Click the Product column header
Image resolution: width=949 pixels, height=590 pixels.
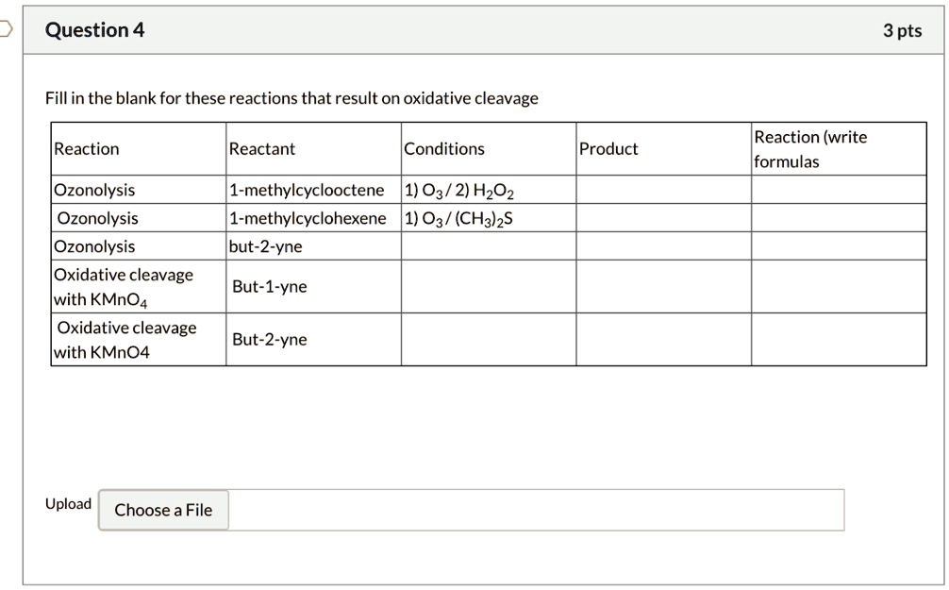(608, 148)
